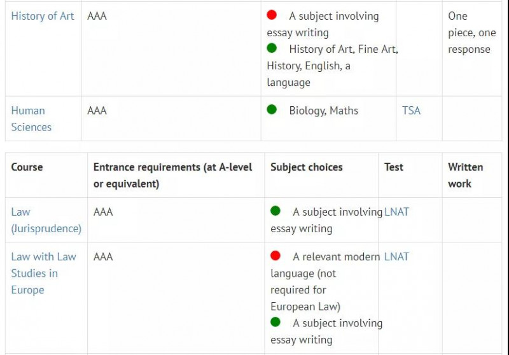
Task: Click green dot beside Biology, Maths
Action: 272,109
